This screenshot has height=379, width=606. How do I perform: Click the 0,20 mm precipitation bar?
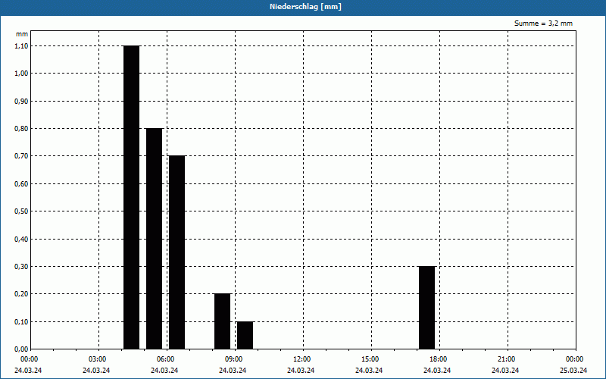click(222, 321)
